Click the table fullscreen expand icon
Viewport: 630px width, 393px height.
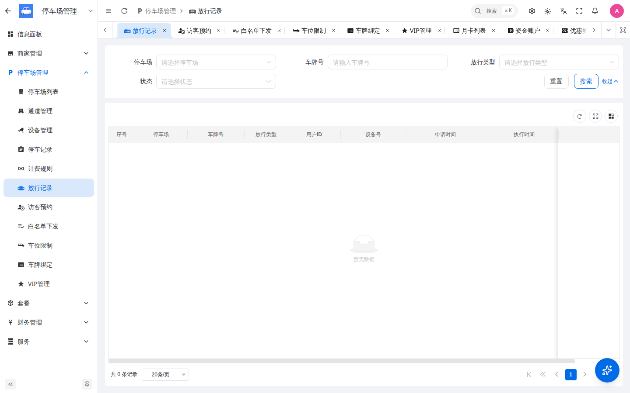pyautogui.click(x=595, y=116)
